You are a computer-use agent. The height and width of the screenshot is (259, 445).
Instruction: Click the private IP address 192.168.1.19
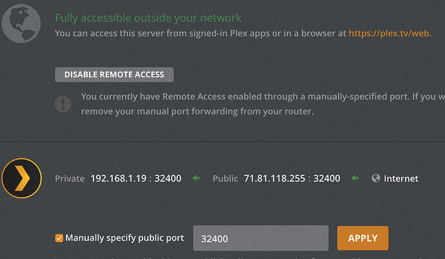pyautogui.click(x=117, y=178)
